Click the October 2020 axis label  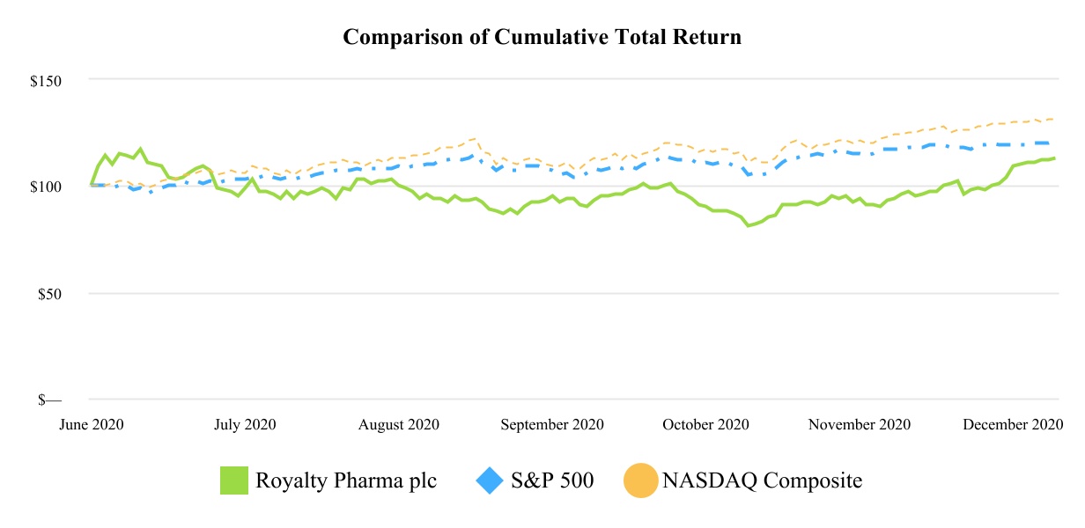[705, 424]
